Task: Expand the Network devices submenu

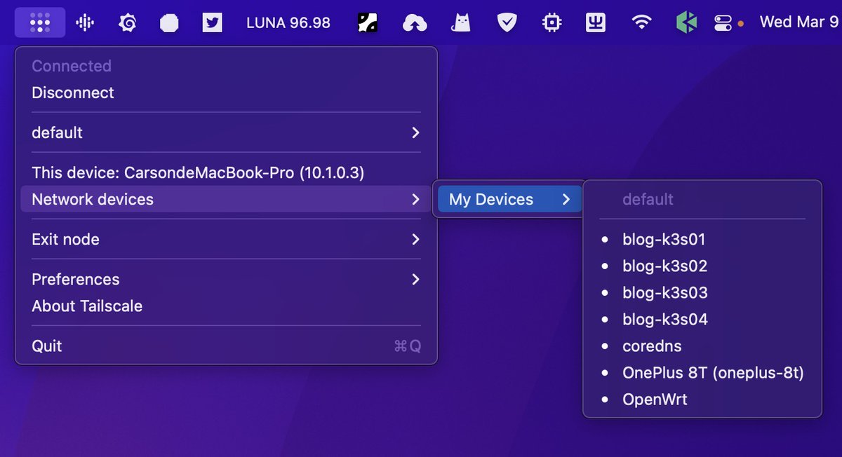Action: tap(226, 199)
